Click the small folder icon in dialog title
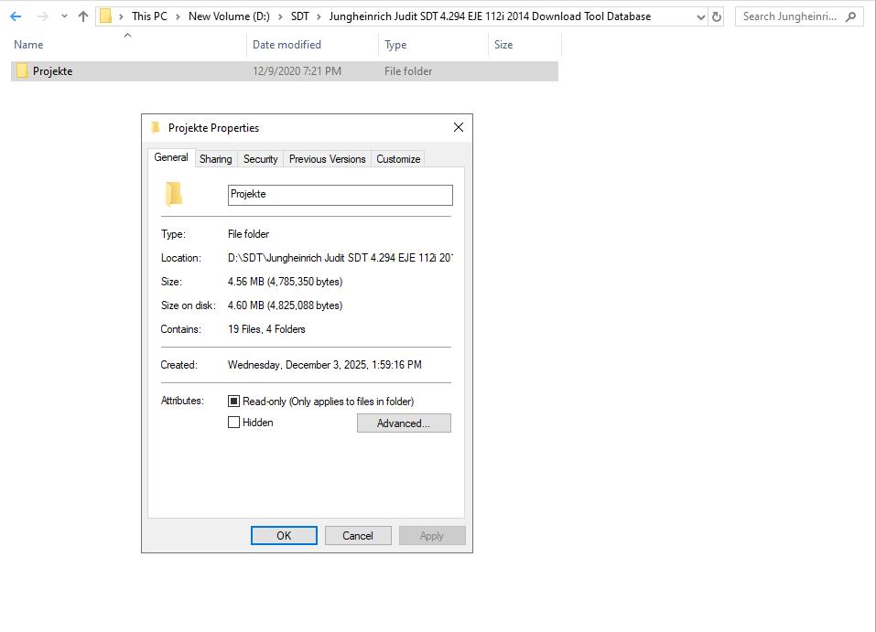876x632 pixels. click(x=156, y=127)
